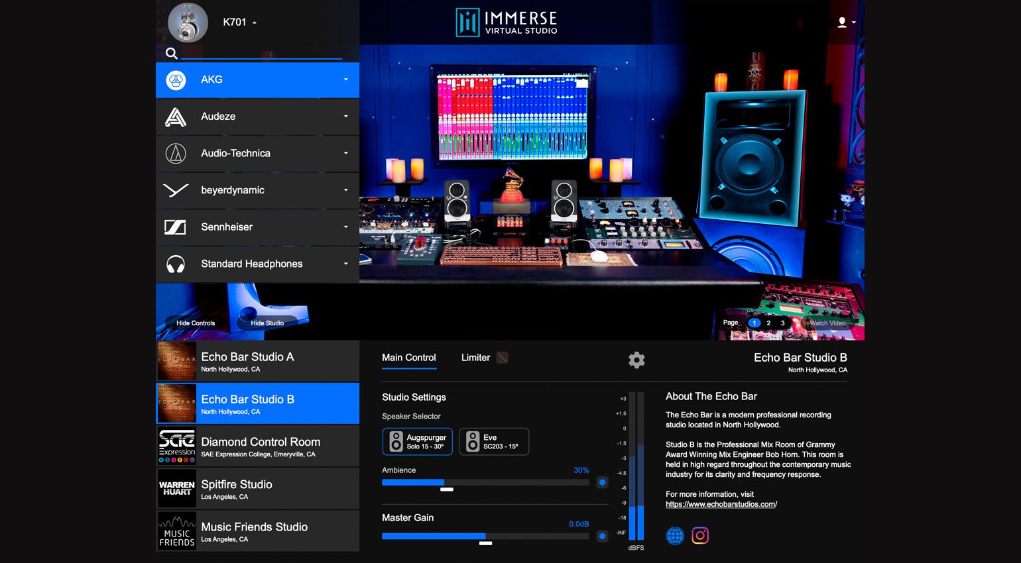Toggle the Ambience enable button
This screenshot has height=563, width=1021.
[602, 482]
